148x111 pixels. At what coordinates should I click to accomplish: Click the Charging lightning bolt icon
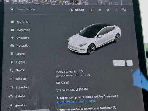(12, 38)
